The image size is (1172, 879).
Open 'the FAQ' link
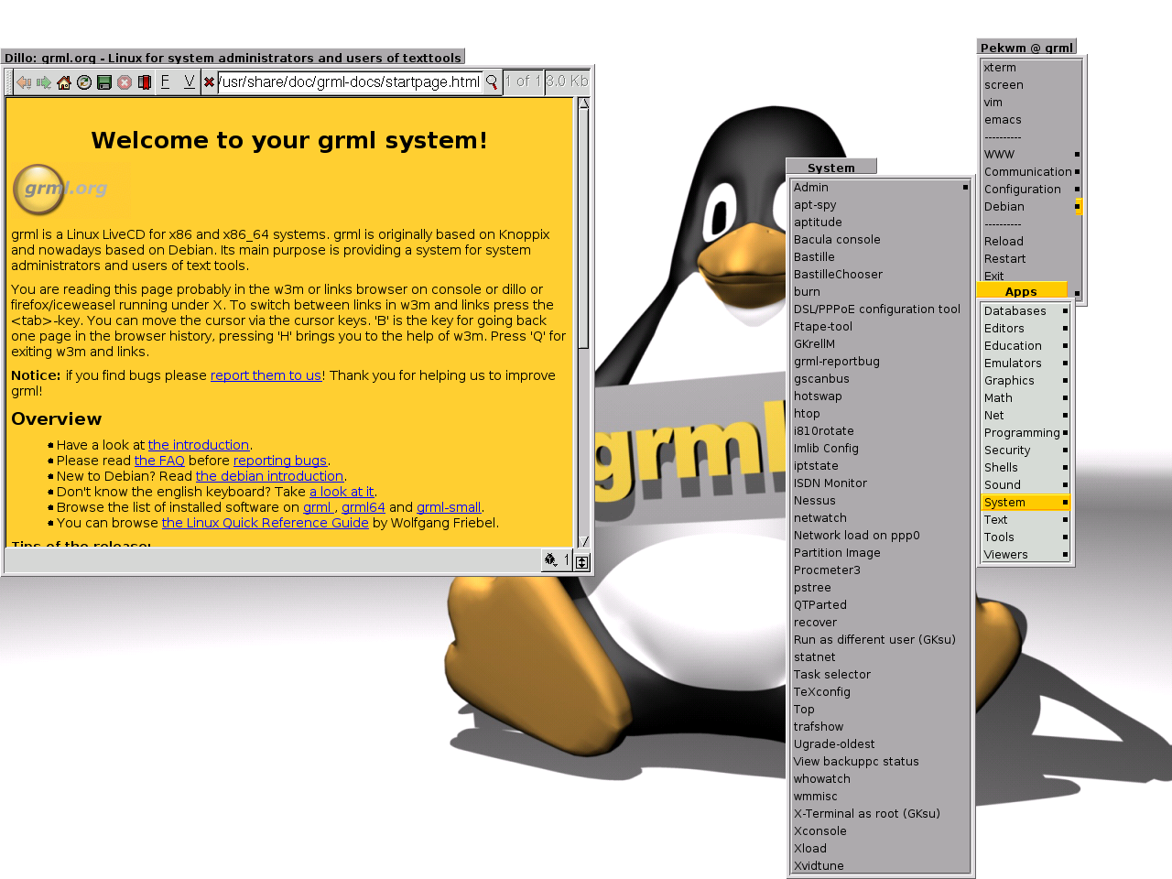[x=159, y=461]
